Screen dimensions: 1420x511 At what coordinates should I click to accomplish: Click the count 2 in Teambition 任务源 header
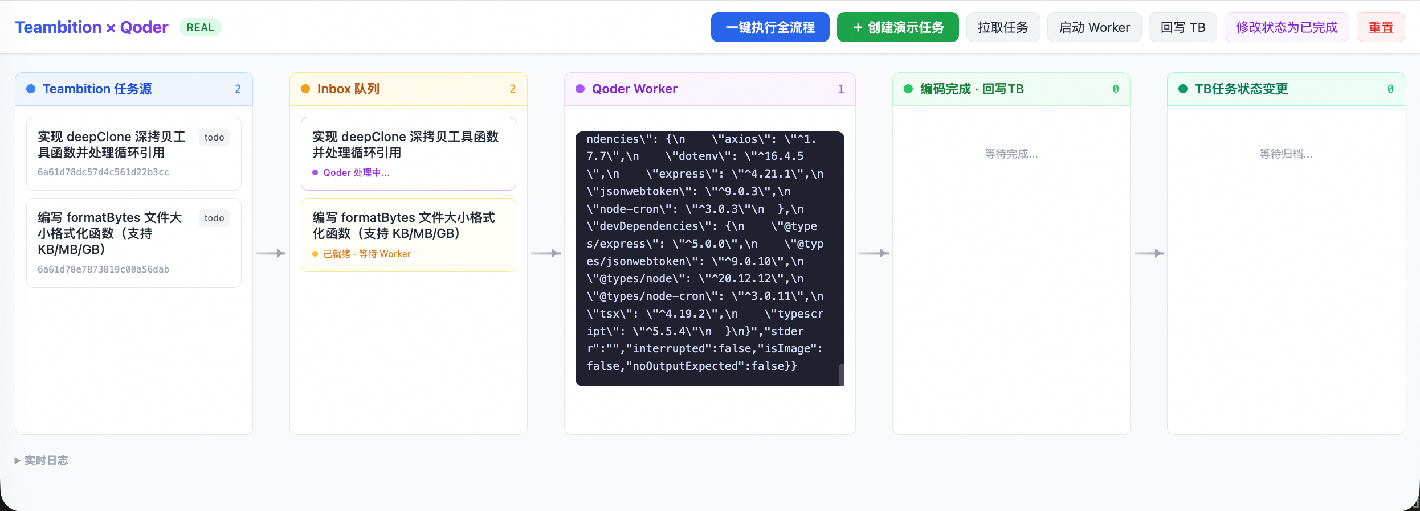238,89
